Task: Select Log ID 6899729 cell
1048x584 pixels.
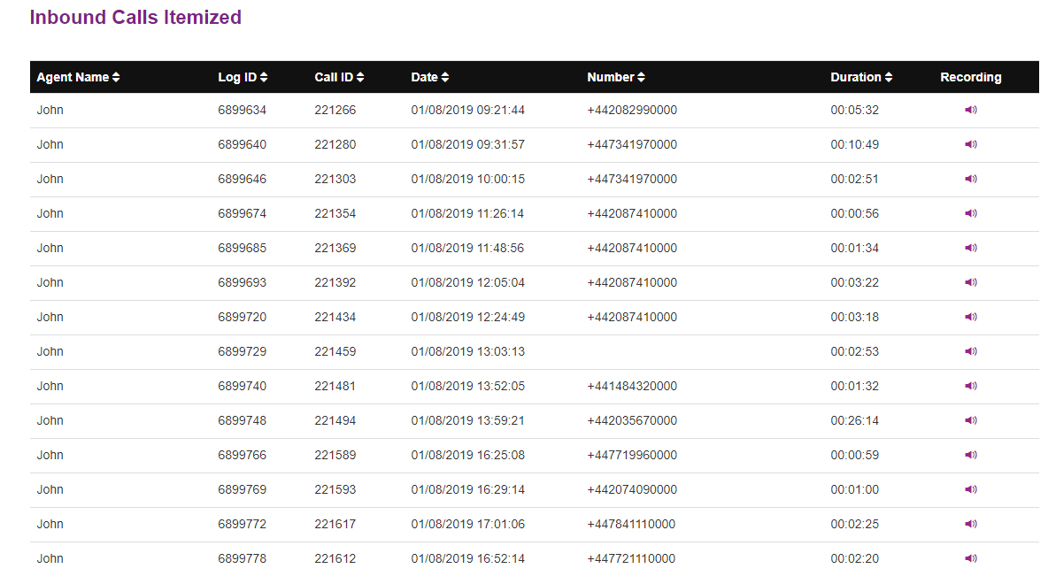Action: pyautogui.click(x=242, y=351)
